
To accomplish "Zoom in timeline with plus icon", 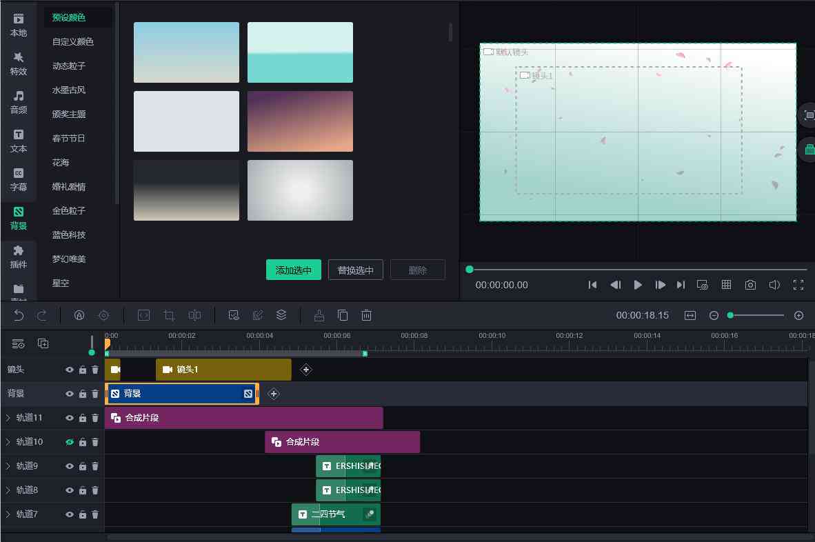I will pos(799,315).
